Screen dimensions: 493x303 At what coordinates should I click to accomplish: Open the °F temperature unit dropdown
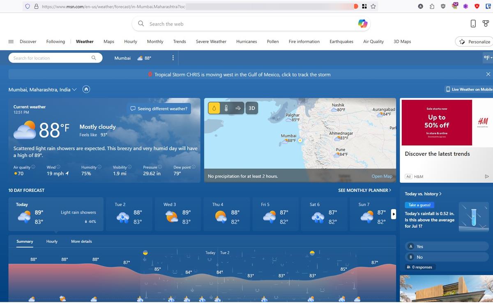point(488,58)
